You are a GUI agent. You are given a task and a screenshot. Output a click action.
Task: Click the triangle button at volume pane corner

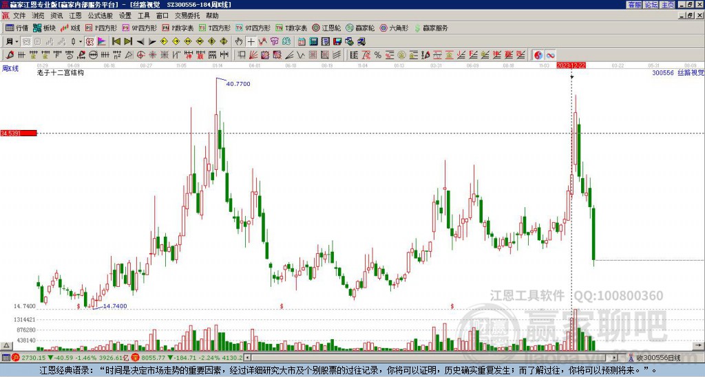coord(6,345)
